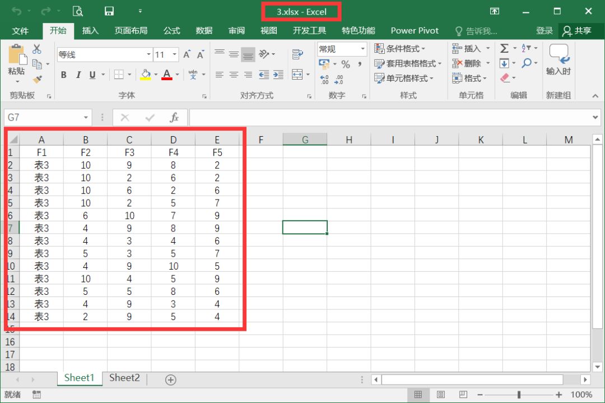Open 单元格样式 cell styles menu

point(403,78)
